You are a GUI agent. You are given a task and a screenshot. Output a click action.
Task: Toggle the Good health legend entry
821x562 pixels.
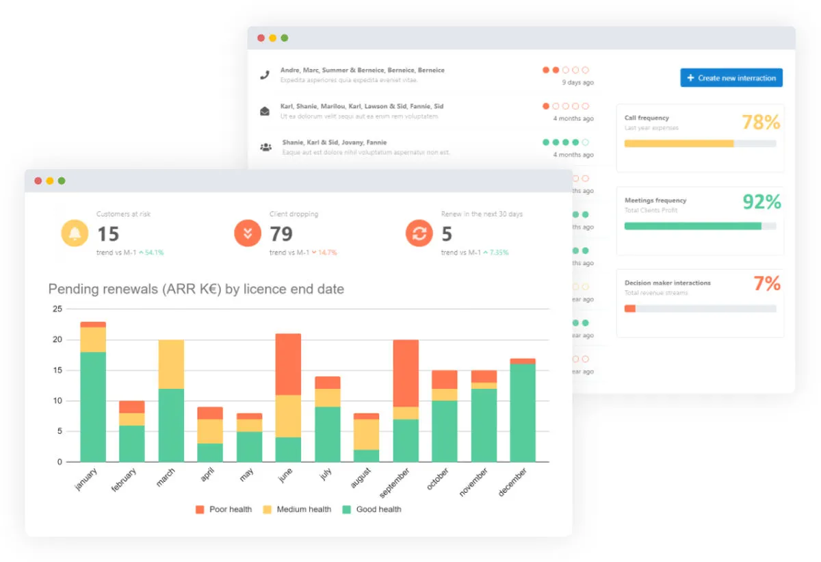point(372,509)
